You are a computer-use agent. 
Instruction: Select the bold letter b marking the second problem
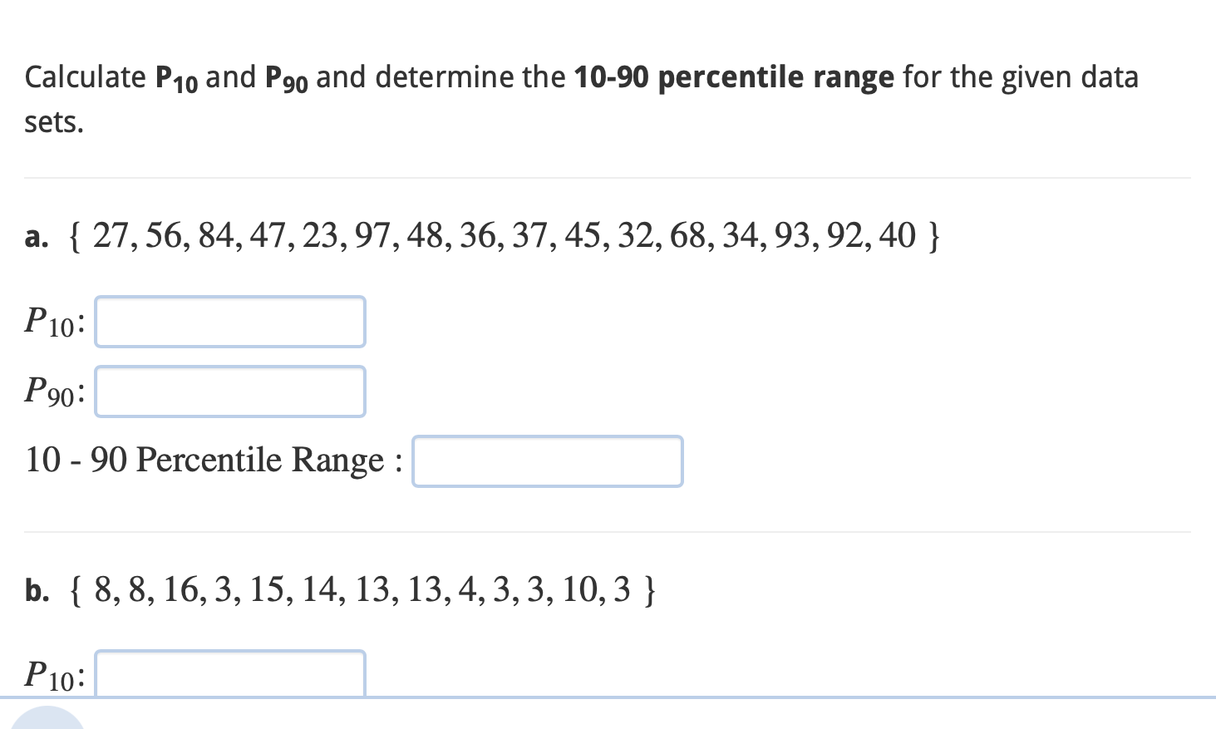point(36,591)
